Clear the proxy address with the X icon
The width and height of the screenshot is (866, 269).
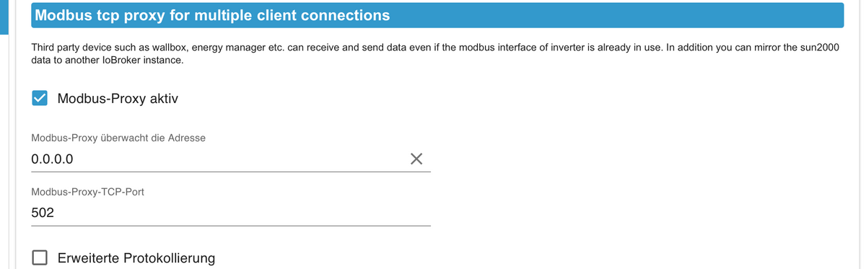pyautogui.click(x=416, y=159)
